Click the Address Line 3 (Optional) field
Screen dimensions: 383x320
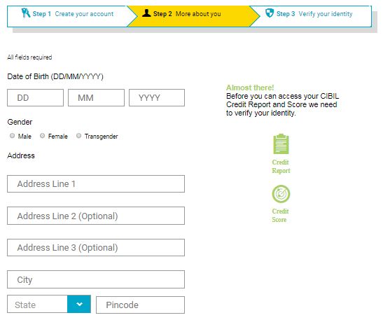tap(96, 247)
